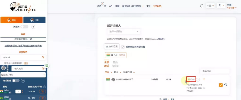The width and height of the screenshot is (241, 100).
Task: Click the India OpenAI 1/2 (50%) chip
Action: [x=116, y=55]
